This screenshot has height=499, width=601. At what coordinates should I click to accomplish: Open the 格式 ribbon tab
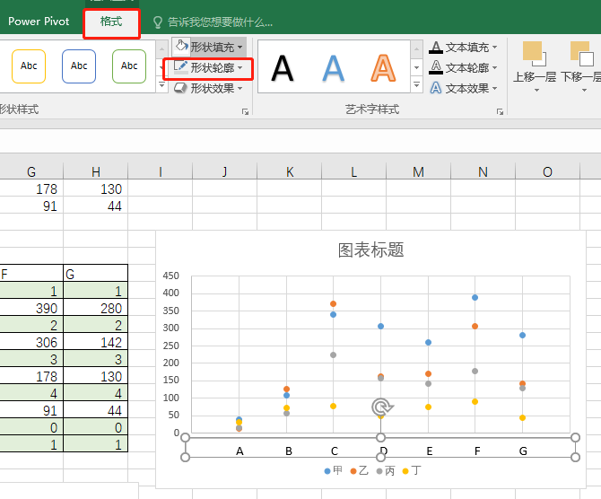tap(112, 22)
